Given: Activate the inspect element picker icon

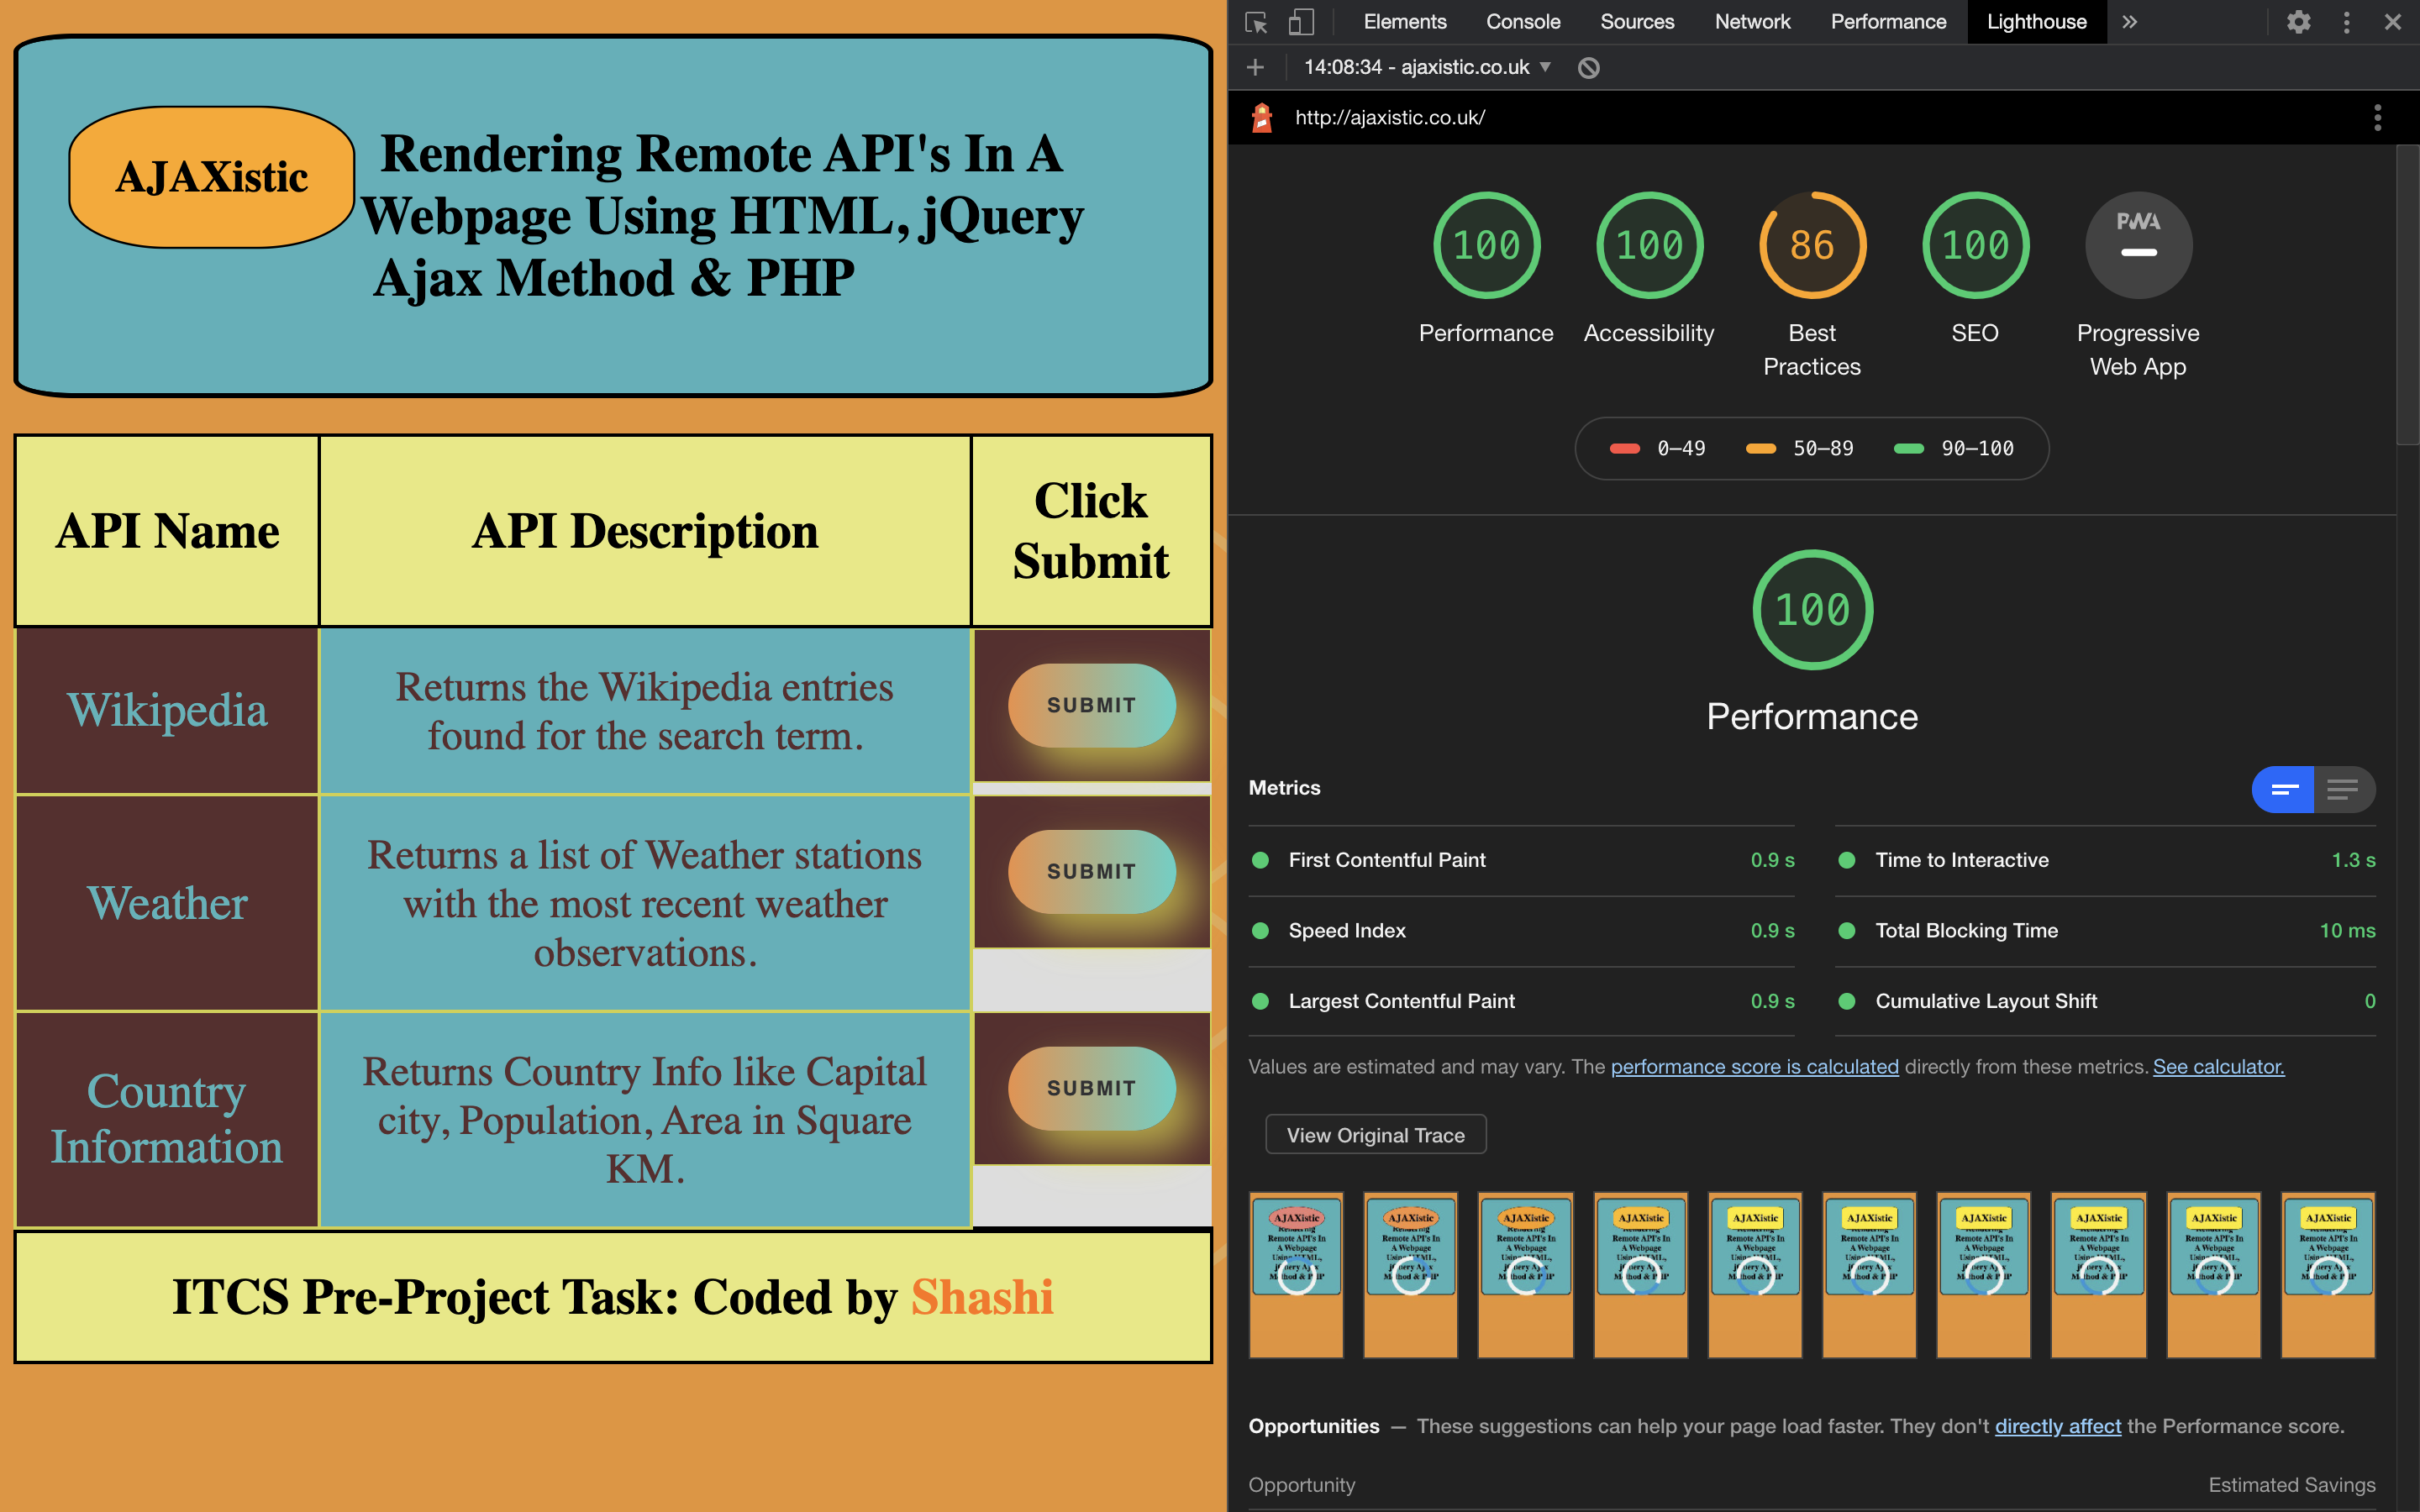Looking at the screenshot, I should pyautogui.click(x=1256, y=22).
